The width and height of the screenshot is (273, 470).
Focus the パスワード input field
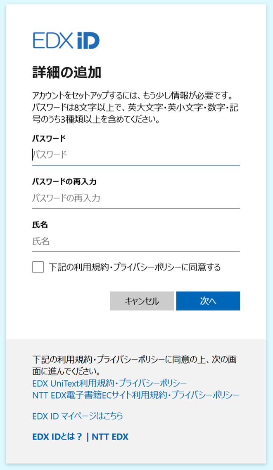tap(135, 155)
